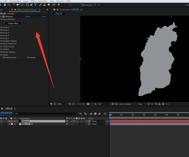Click Reset link for Element effect
189x157 pixels.
(x=28, y=17)
